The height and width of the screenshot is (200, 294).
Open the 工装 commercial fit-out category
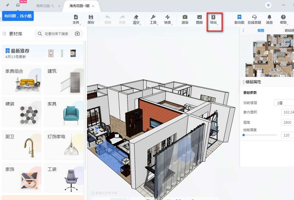click(64, 178)
